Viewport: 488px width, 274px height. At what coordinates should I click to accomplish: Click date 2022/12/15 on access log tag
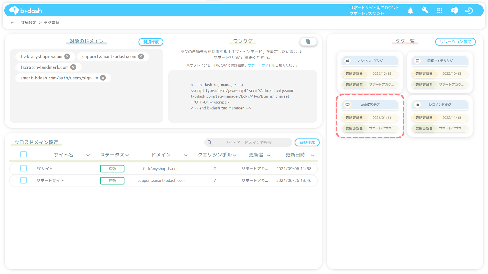[382, 74]
